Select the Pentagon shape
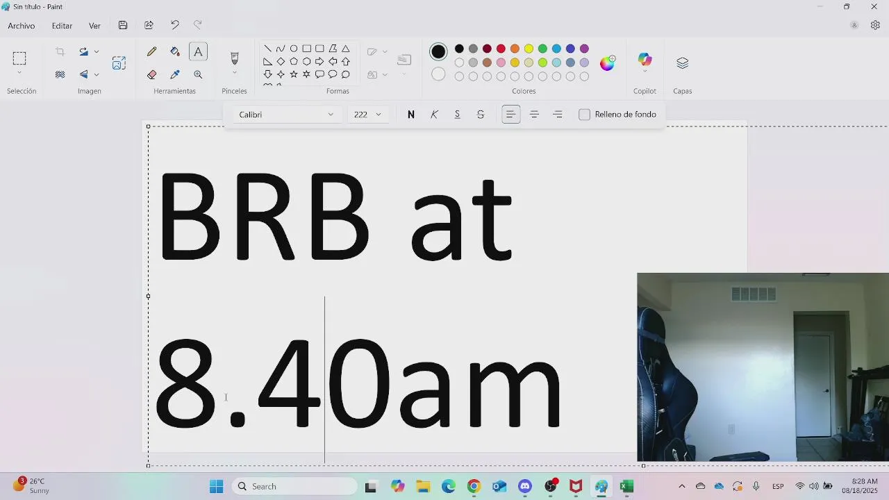The image size is (889, 500). click(294, 61)
